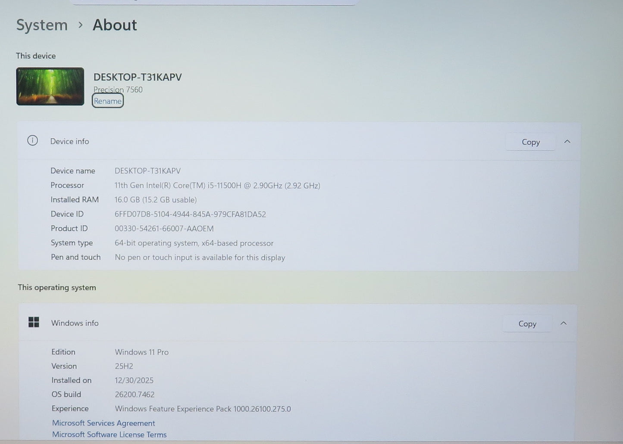Click the DESKTOP-T31KAPV heading at top
The width and height of the screenshot is (623, 444).
tap(138, 77)
